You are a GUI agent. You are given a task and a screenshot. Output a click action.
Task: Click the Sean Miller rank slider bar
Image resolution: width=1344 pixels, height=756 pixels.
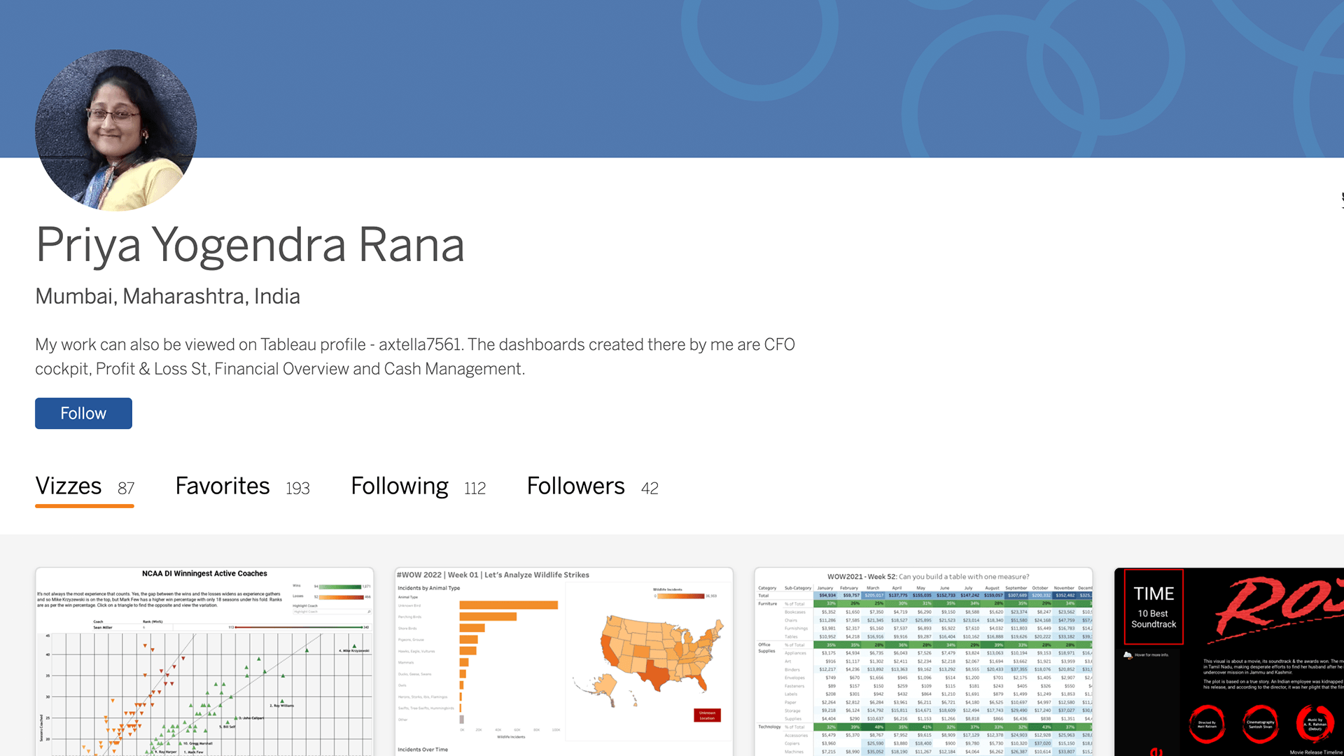coord(297,627)
